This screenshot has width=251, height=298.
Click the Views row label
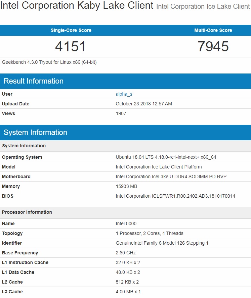click(8, 113)
